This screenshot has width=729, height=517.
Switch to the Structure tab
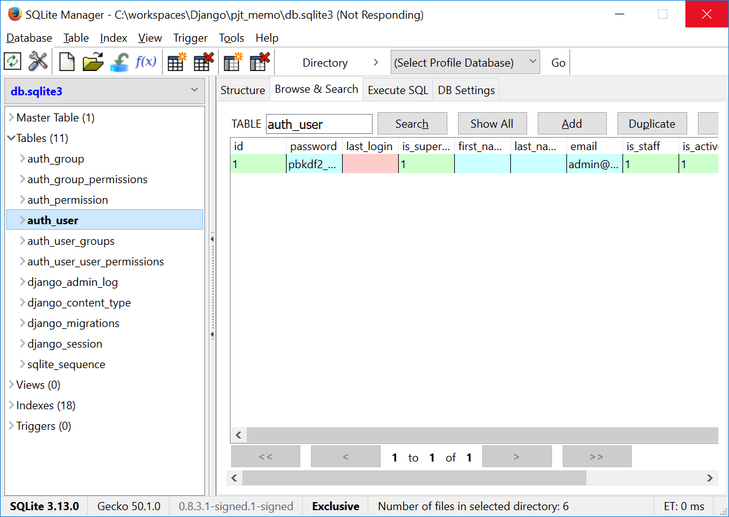(242, 90)
